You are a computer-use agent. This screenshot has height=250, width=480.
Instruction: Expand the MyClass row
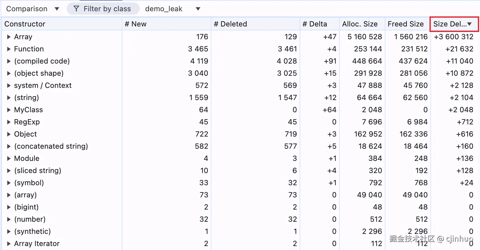pos(9,110)
